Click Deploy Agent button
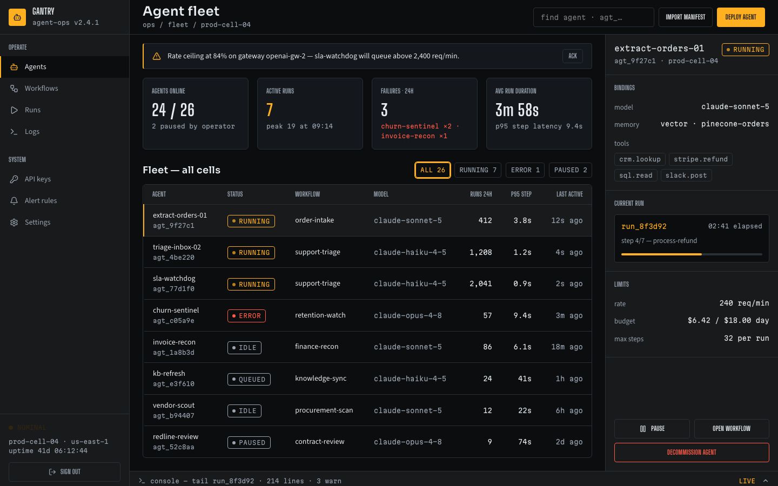778x486 pixels. 741,17
